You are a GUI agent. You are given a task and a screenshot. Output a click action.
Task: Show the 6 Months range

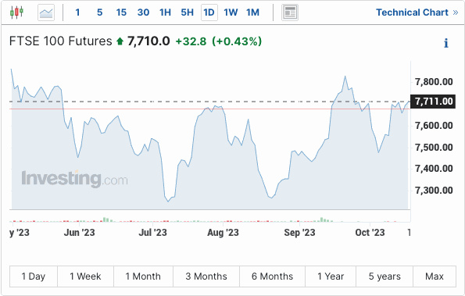[272, 276]
